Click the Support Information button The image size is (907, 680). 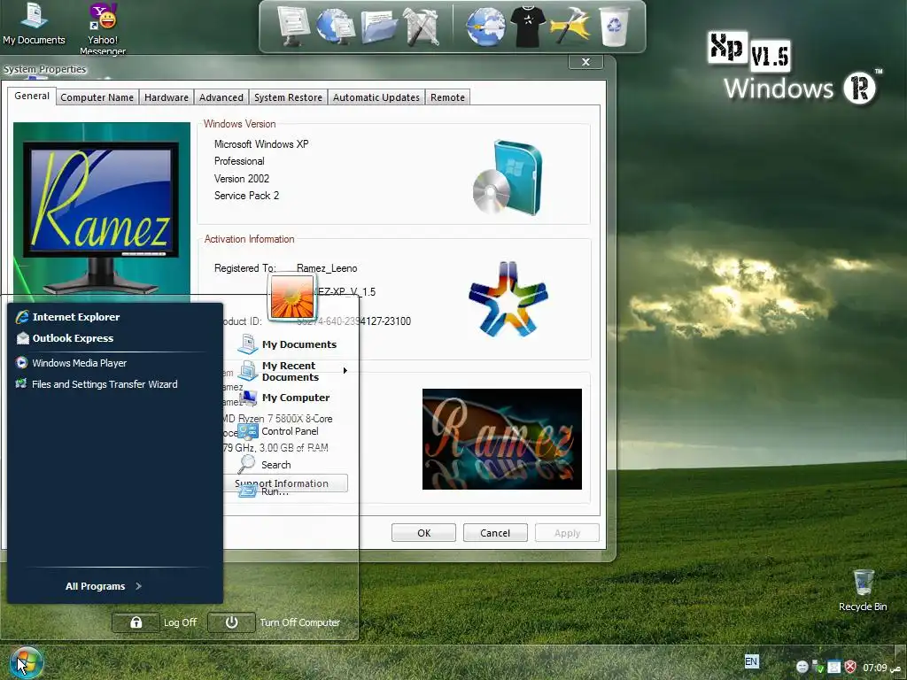285,483
